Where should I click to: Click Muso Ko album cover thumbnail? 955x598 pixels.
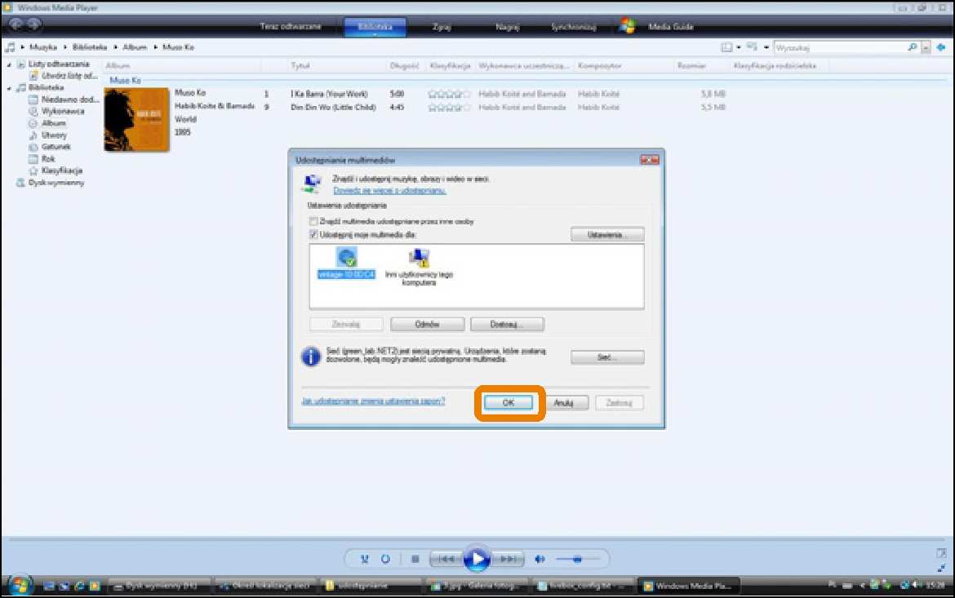pyautogui.click(x=136, y=119)
